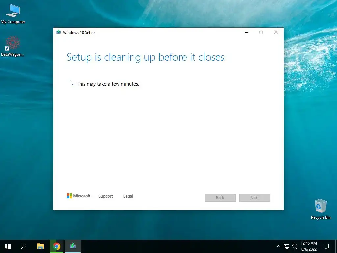Click the 'Setup is cleaning up' heading
The width and height of the screenshot is (337, 253).
click(145, 57)
